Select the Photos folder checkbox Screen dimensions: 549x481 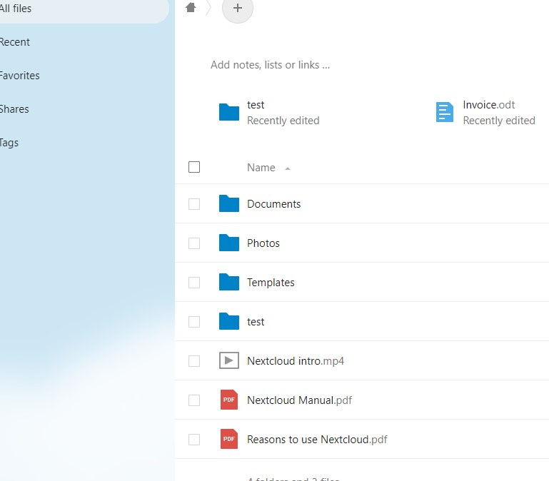194,243
